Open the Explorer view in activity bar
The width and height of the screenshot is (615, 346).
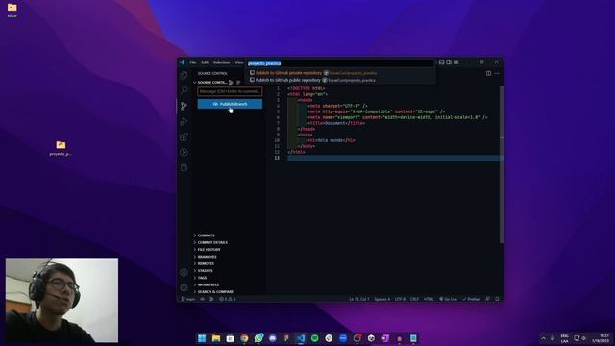pyautogui.click(x=184, y=75)
